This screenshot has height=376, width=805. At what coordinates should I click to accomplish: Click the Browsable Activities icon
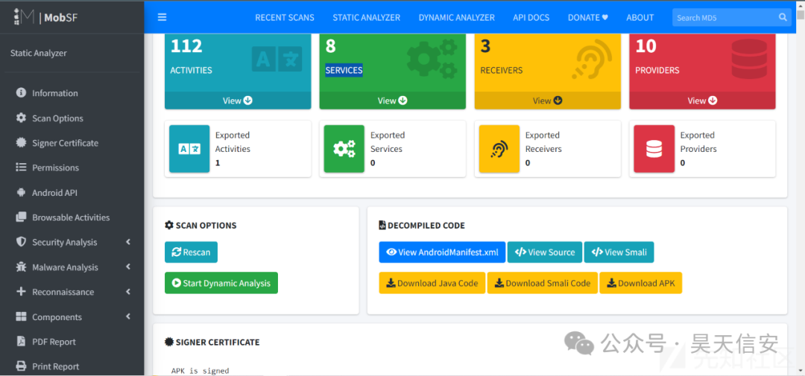[x=21, y=217]
